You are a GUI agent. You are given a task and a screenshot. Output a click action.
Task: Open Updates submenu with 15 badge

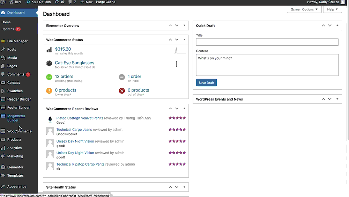click(11, 29)
